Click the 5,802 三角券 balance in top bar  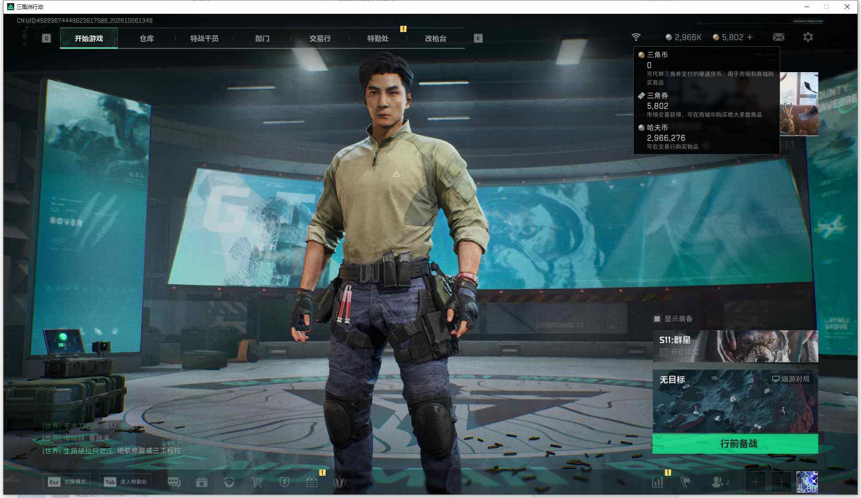[x=728, y=37]
